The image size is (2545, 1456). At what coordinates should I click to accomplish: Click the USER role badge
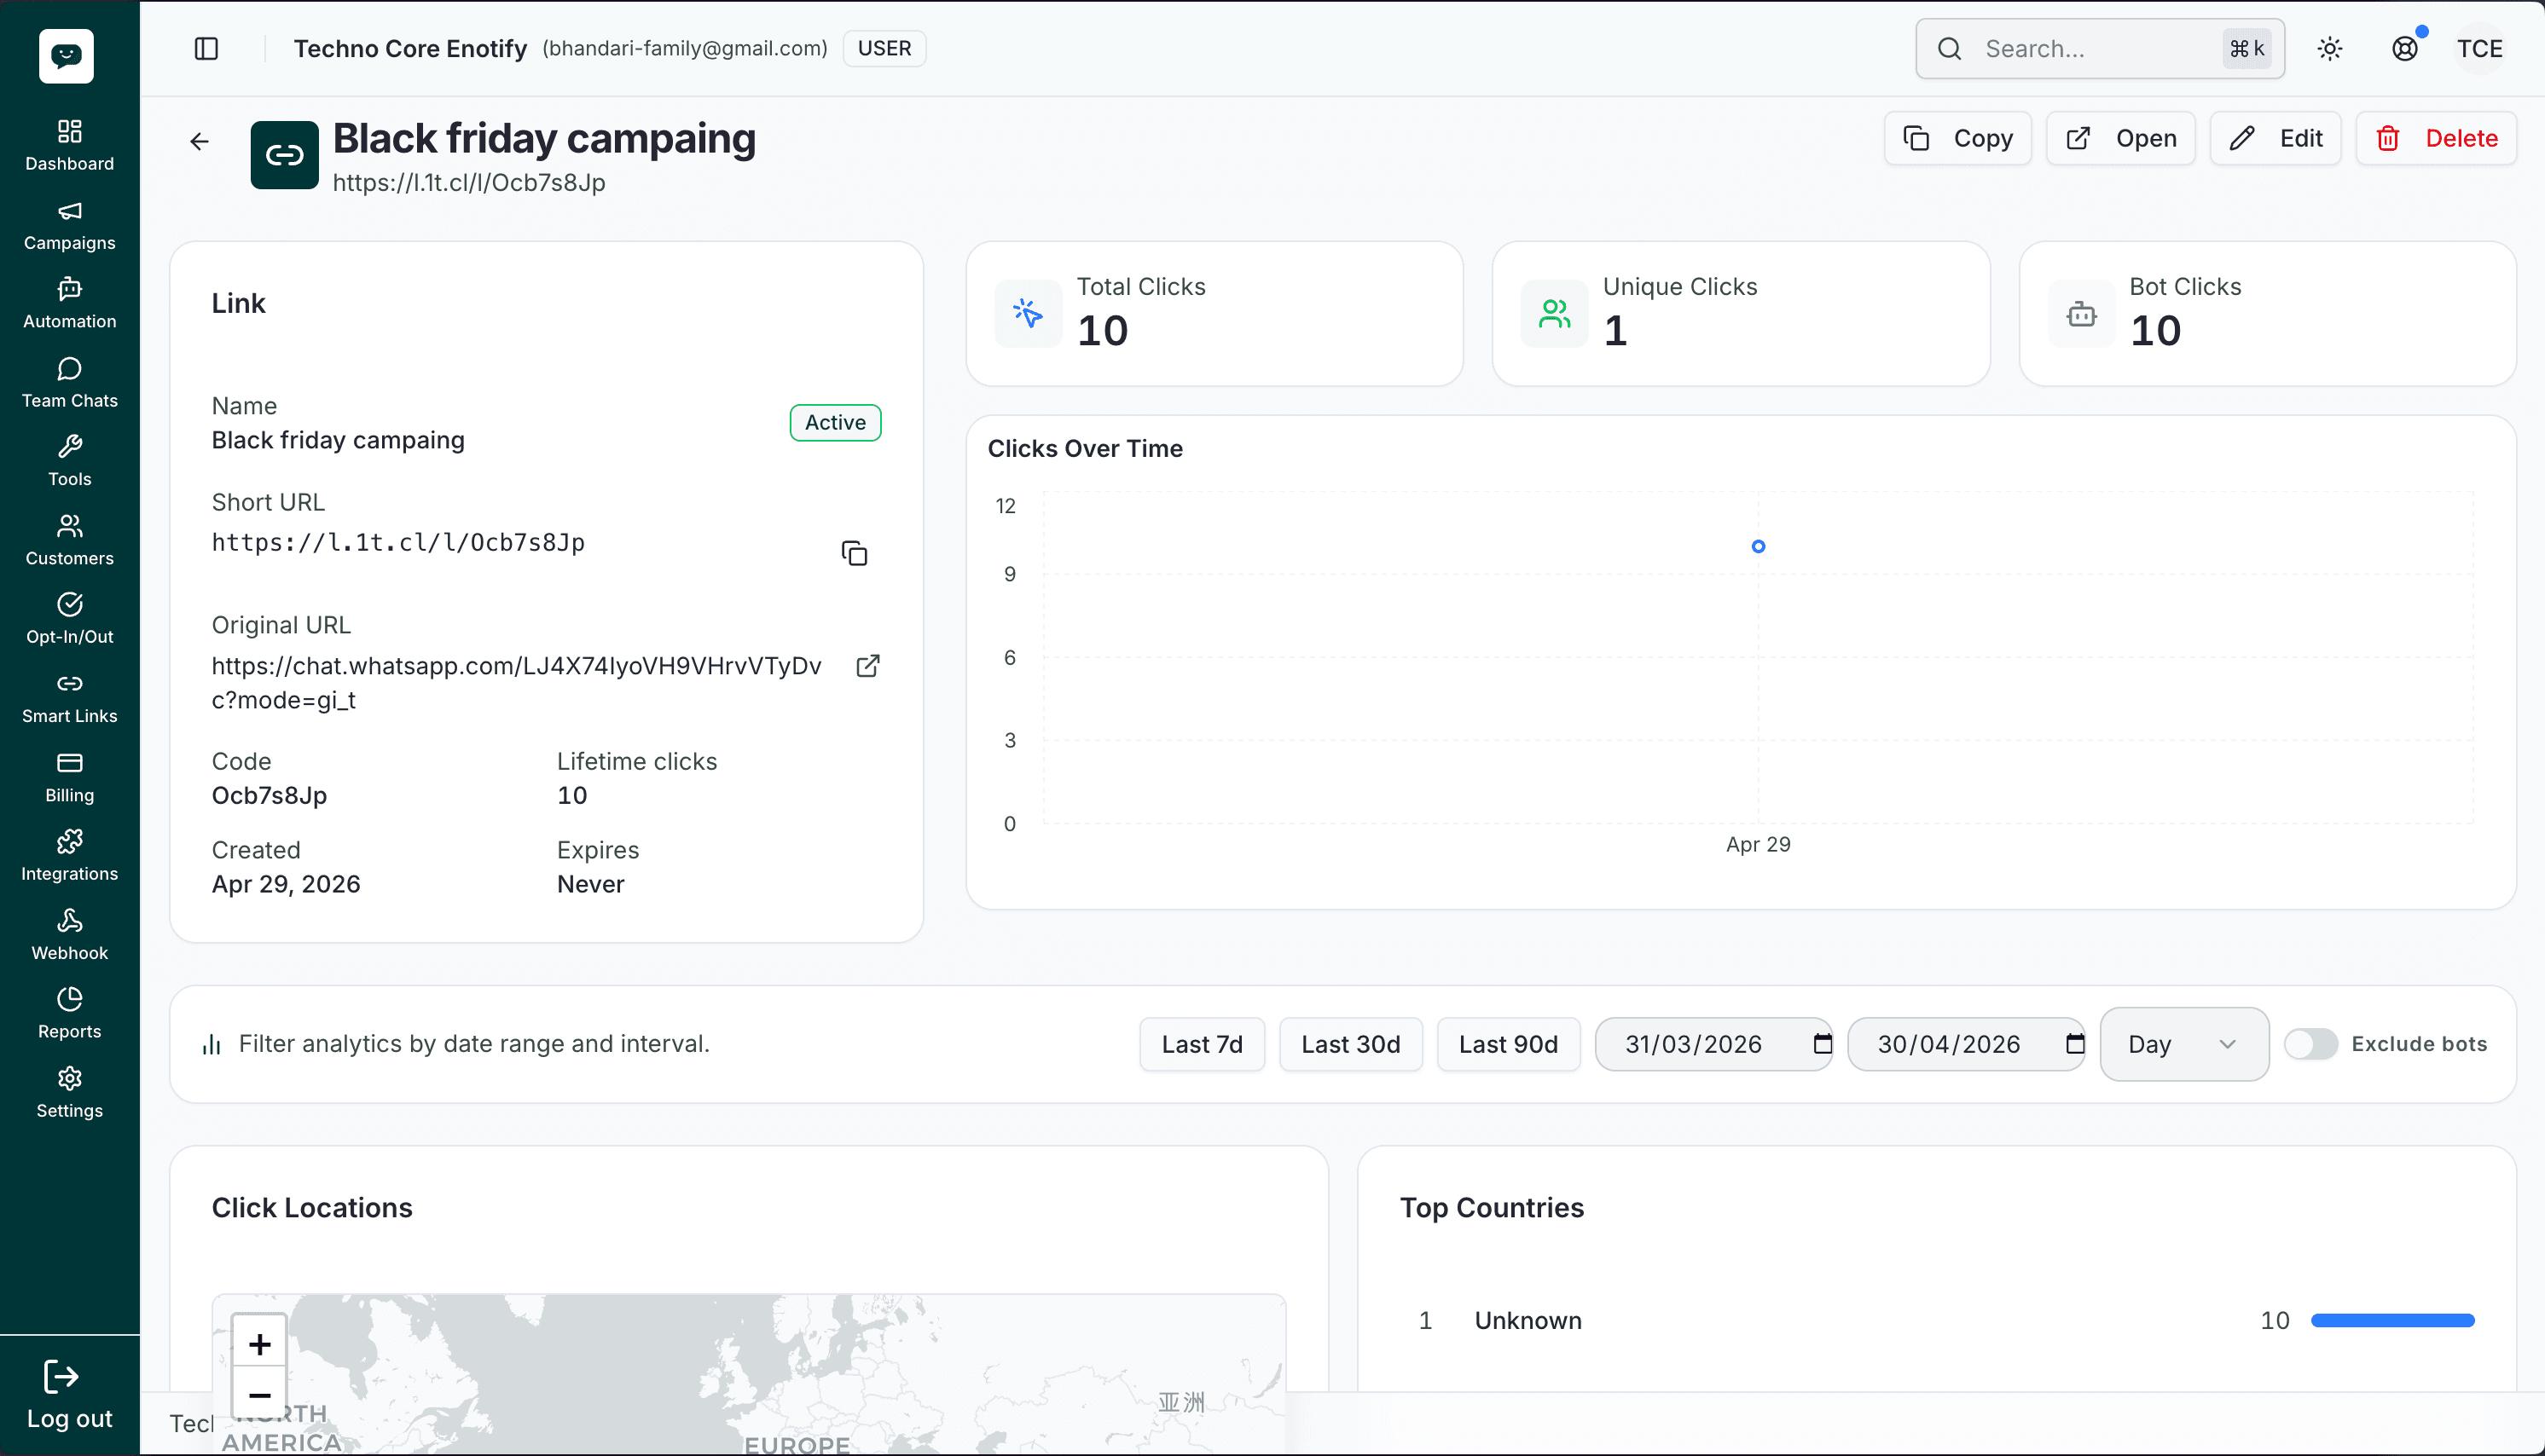click(x=884, y=48)
